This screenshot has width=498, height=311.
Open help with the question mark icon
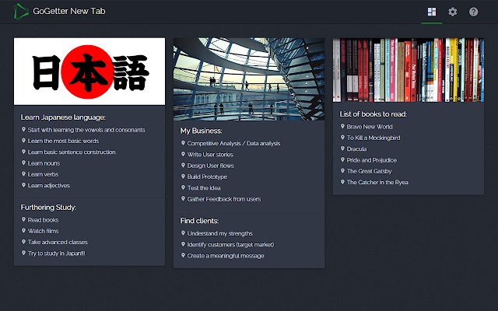click(x=474, y=12)
